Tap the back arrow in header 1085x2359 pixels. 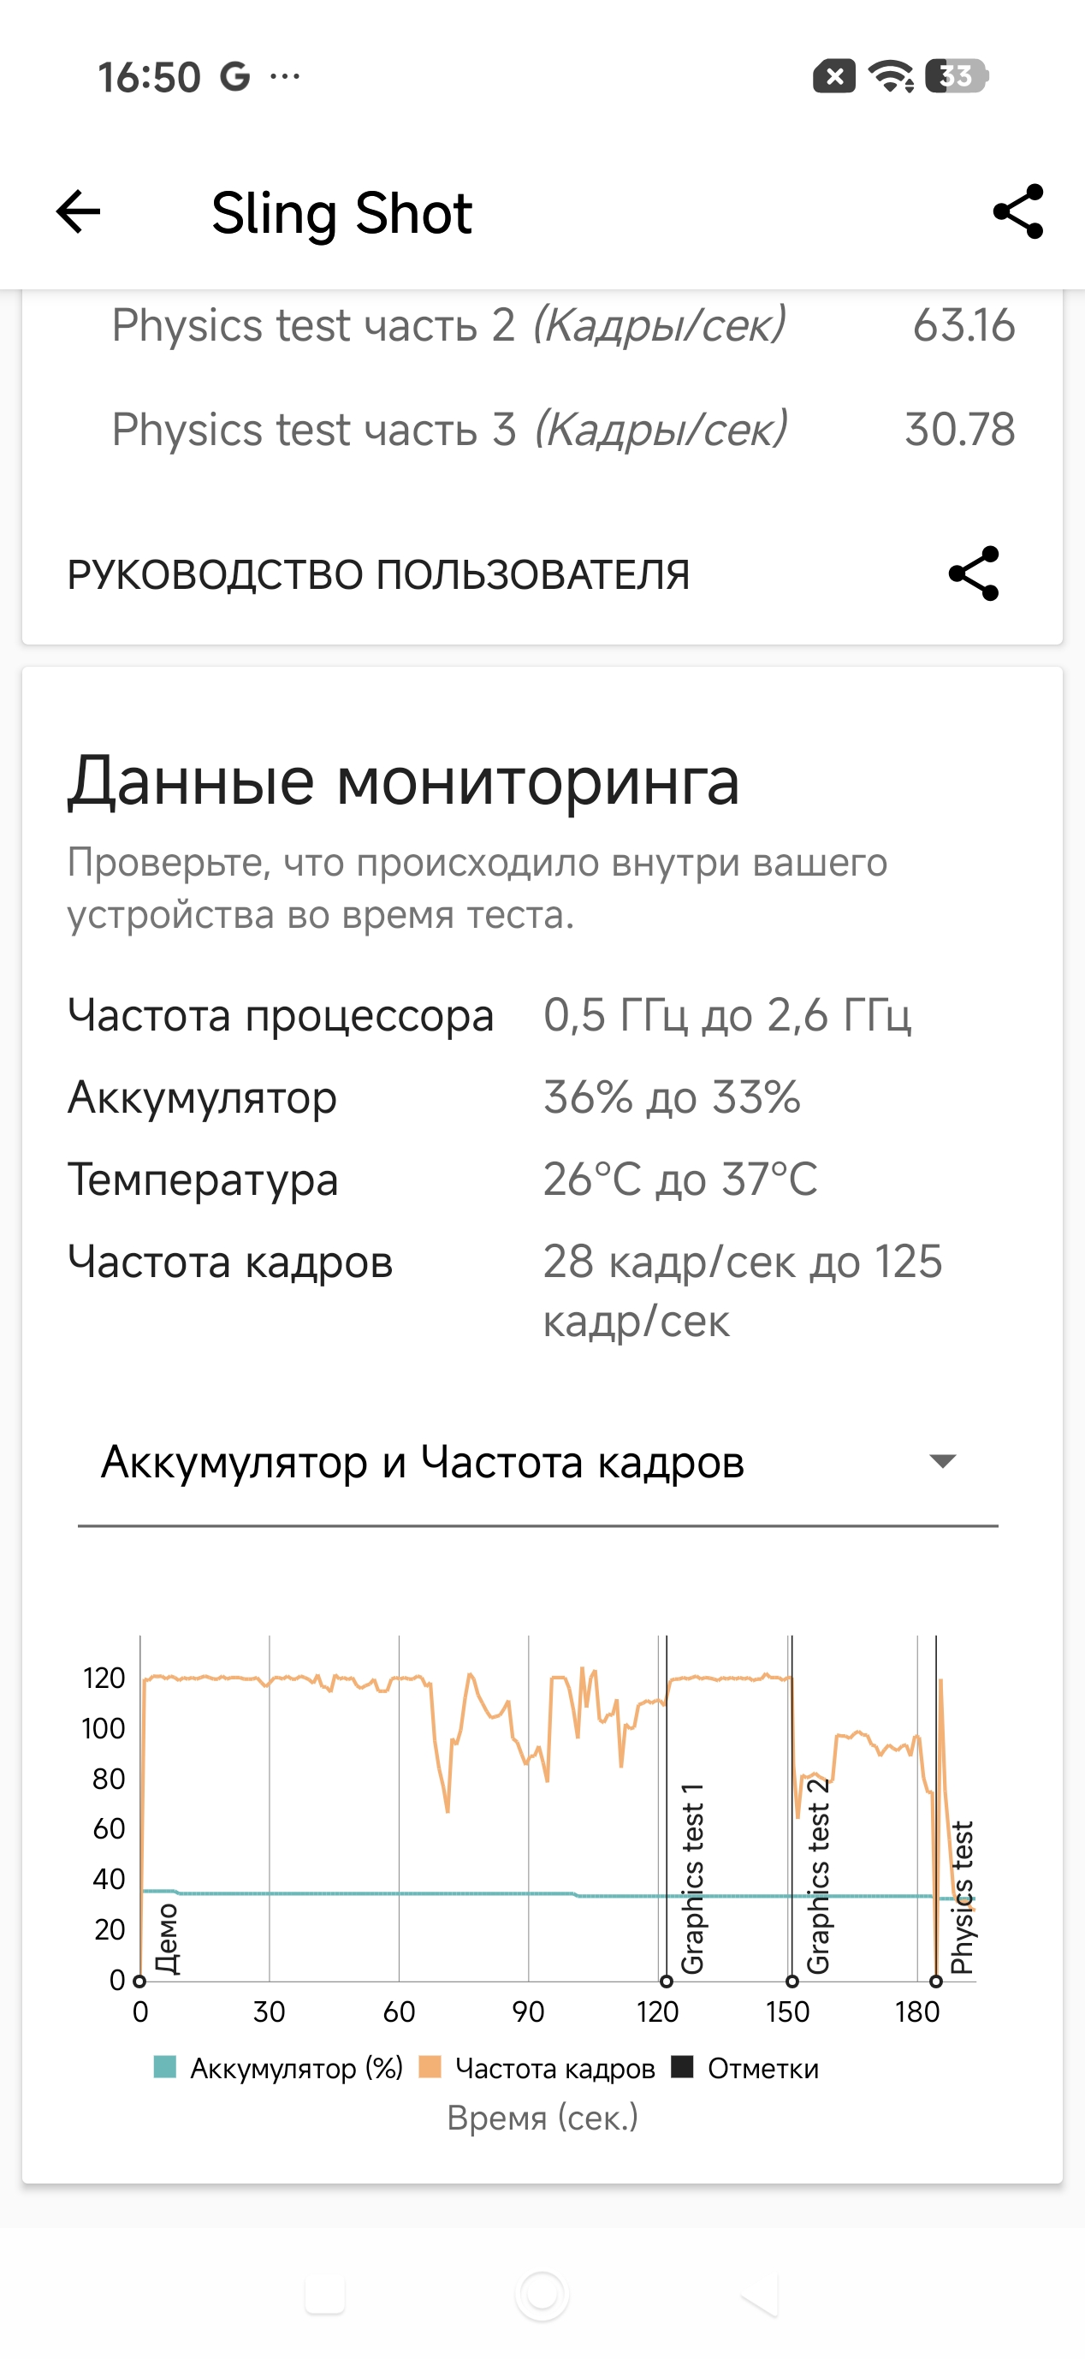78,212
